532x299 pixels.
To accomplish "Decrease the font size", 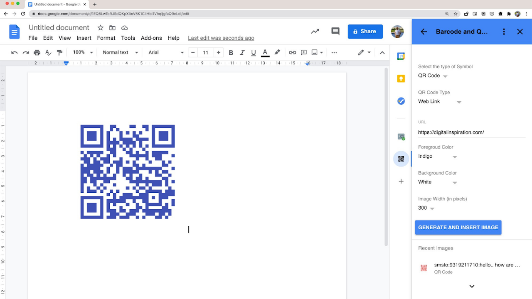I will point(192,52).
